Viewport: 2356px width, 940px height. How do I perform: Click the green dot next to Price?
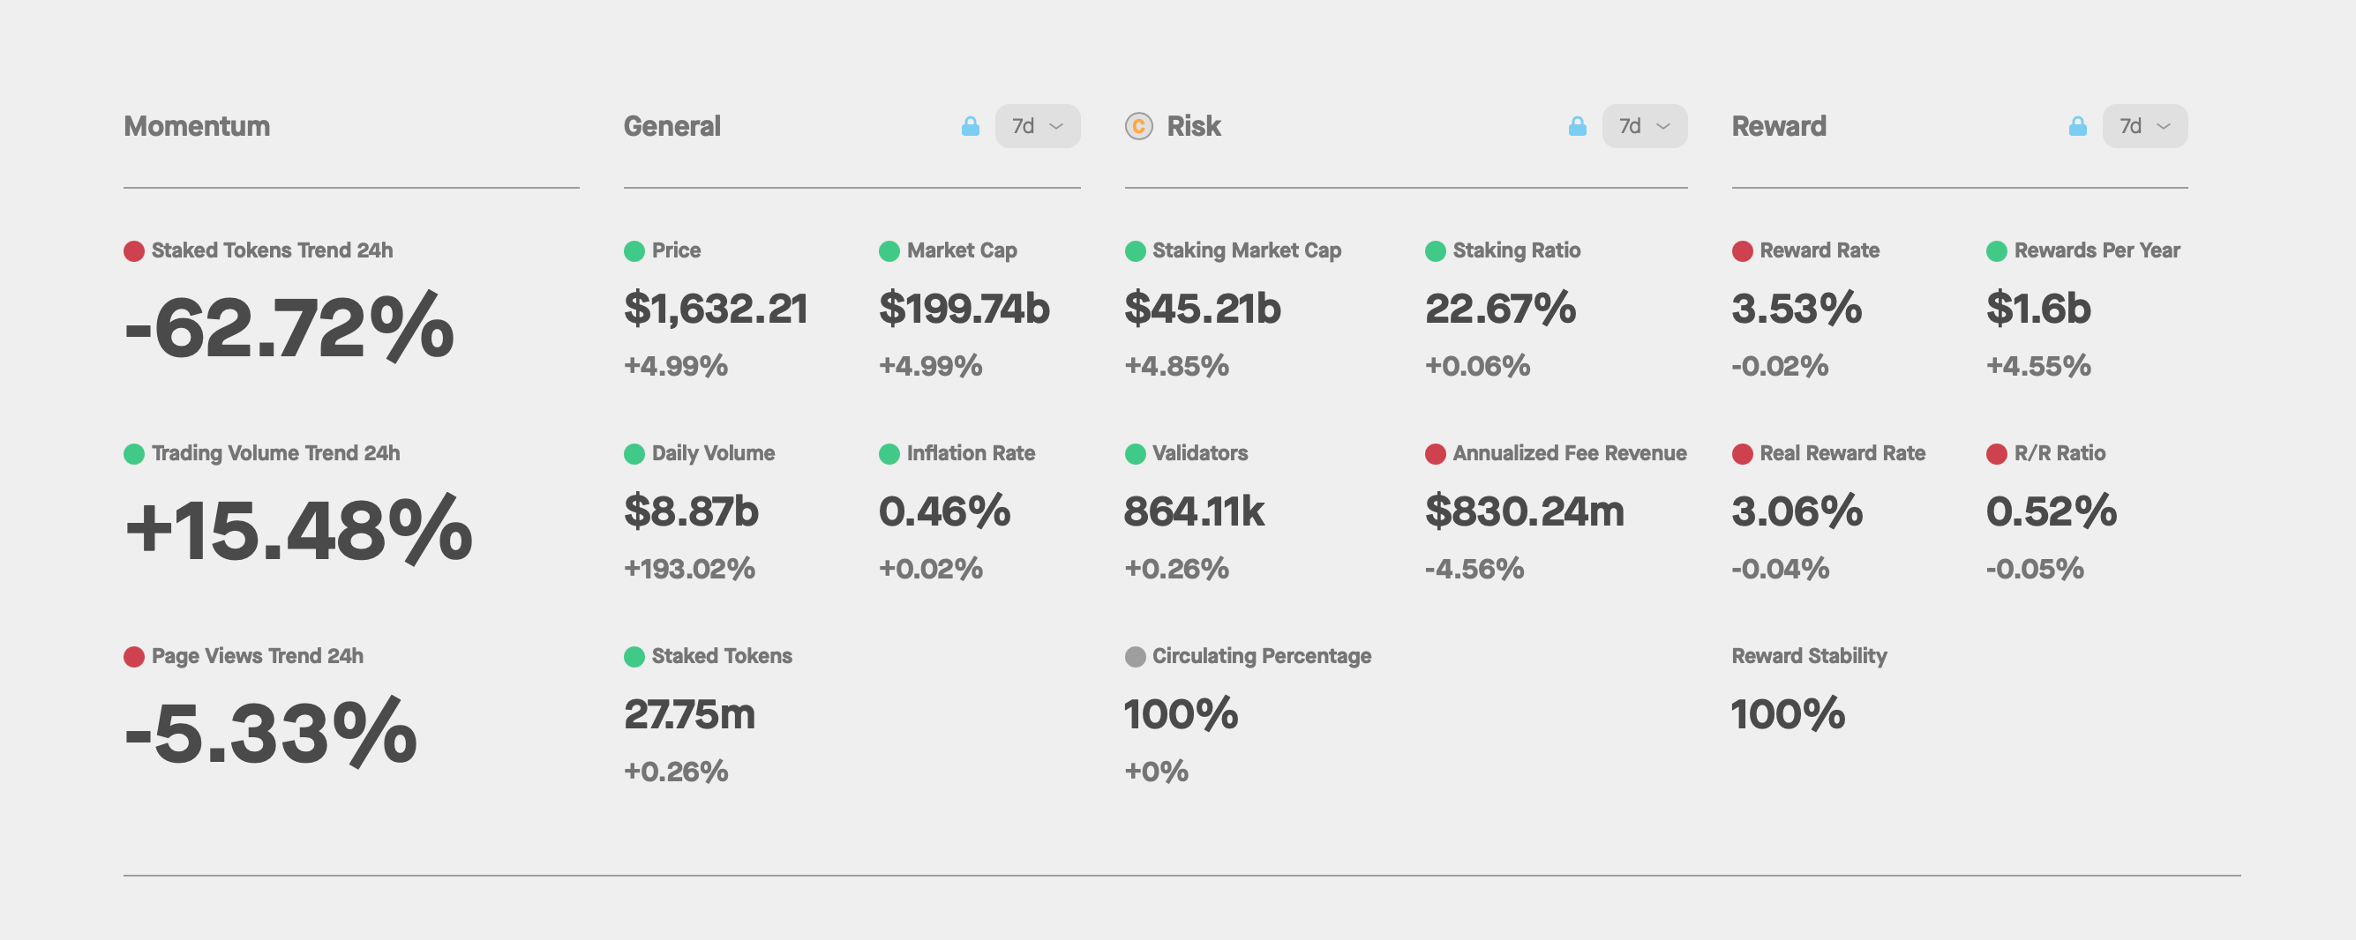(x=634, y=250)
